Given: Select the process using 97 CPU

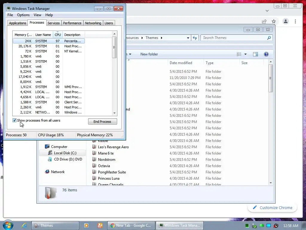Looking at the screenshot, I should pos(49,41).
